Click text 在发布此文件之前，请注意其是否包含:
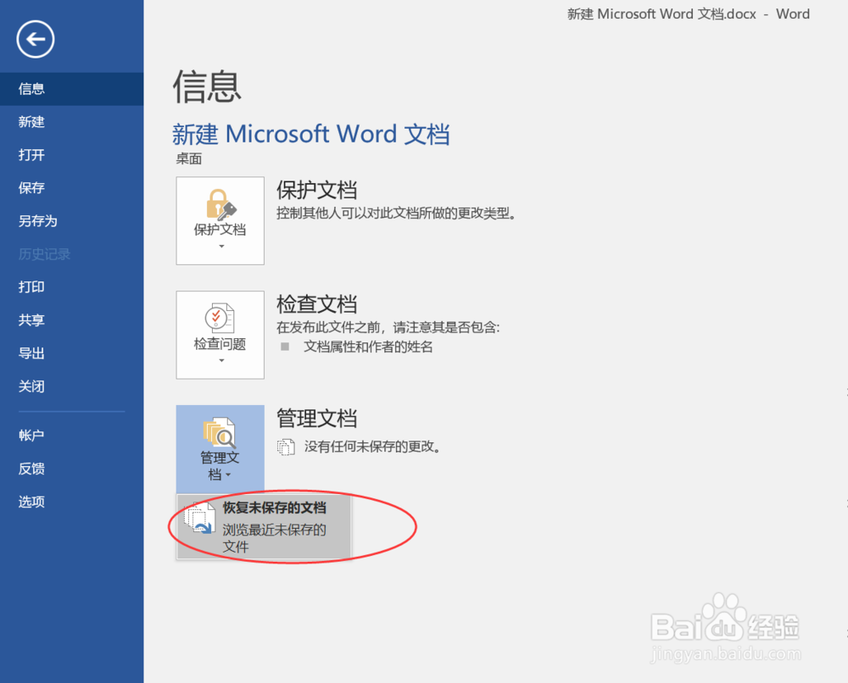848x683 pixels. pos(388,327)
